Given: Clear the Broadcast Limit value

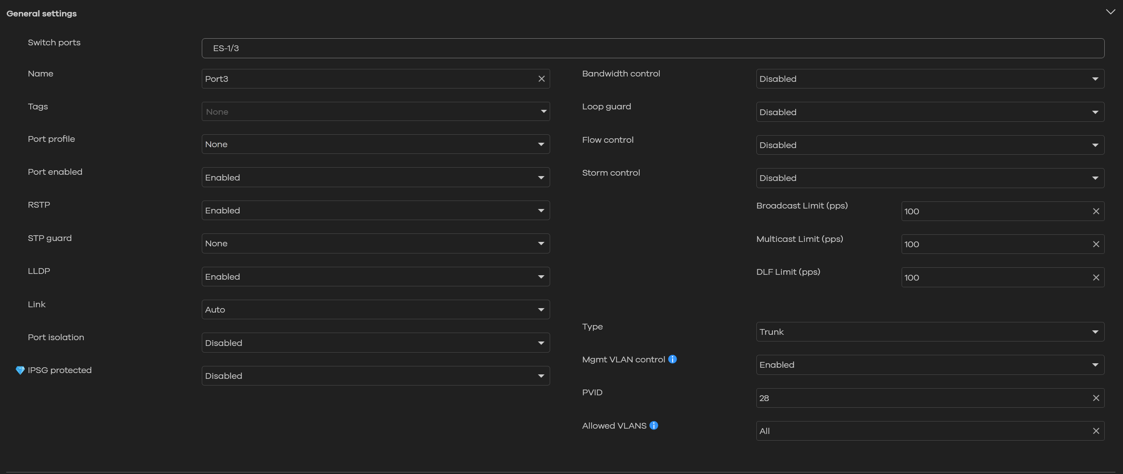Looking at the screenshot, I should (1096, 211).
